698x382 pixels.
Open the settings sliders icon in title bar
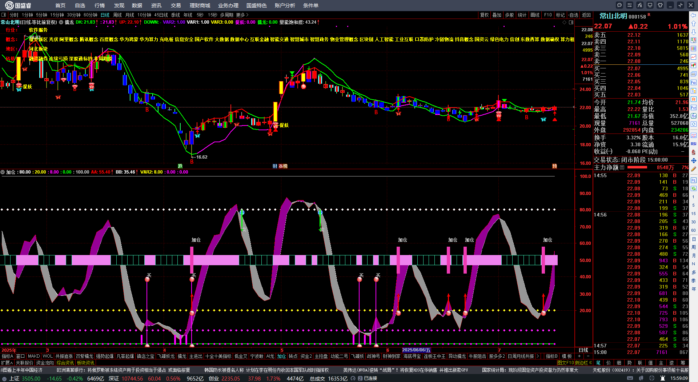pyautogui.click(x=630, y=5)
